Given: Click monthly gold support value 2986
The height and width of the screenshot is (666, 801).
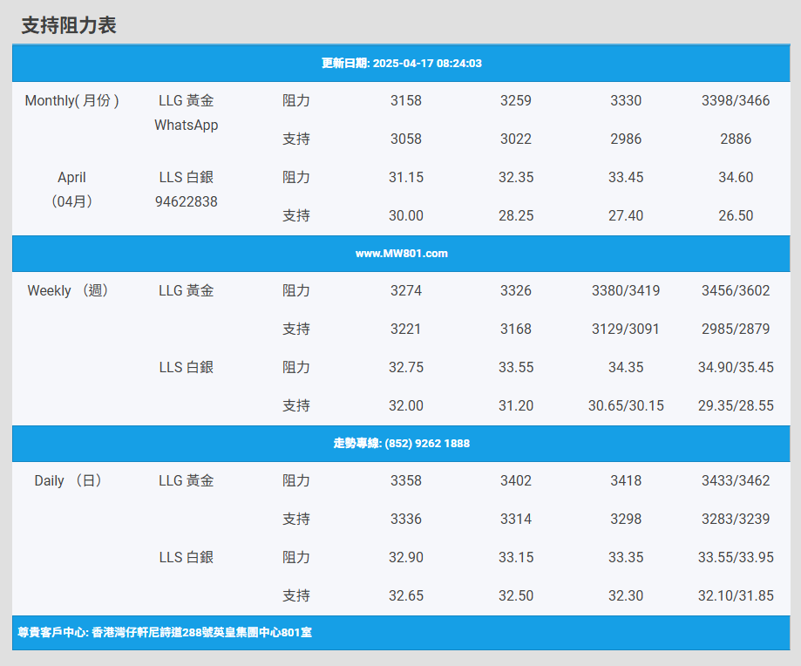Looking at the screenshot, I should (x=626, y=139).
